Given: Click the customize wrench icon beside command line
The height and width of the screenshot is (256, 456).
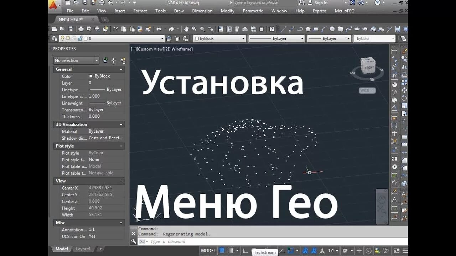Looking at the screenshot, I should [134, 241].
